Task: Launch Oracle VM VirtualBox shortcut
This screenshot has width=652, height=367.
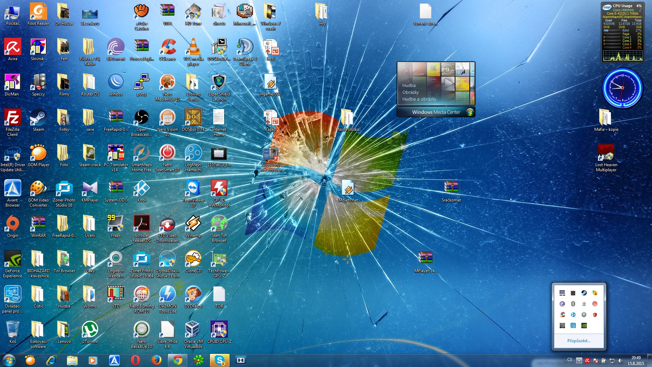Action: pos(193,330)
